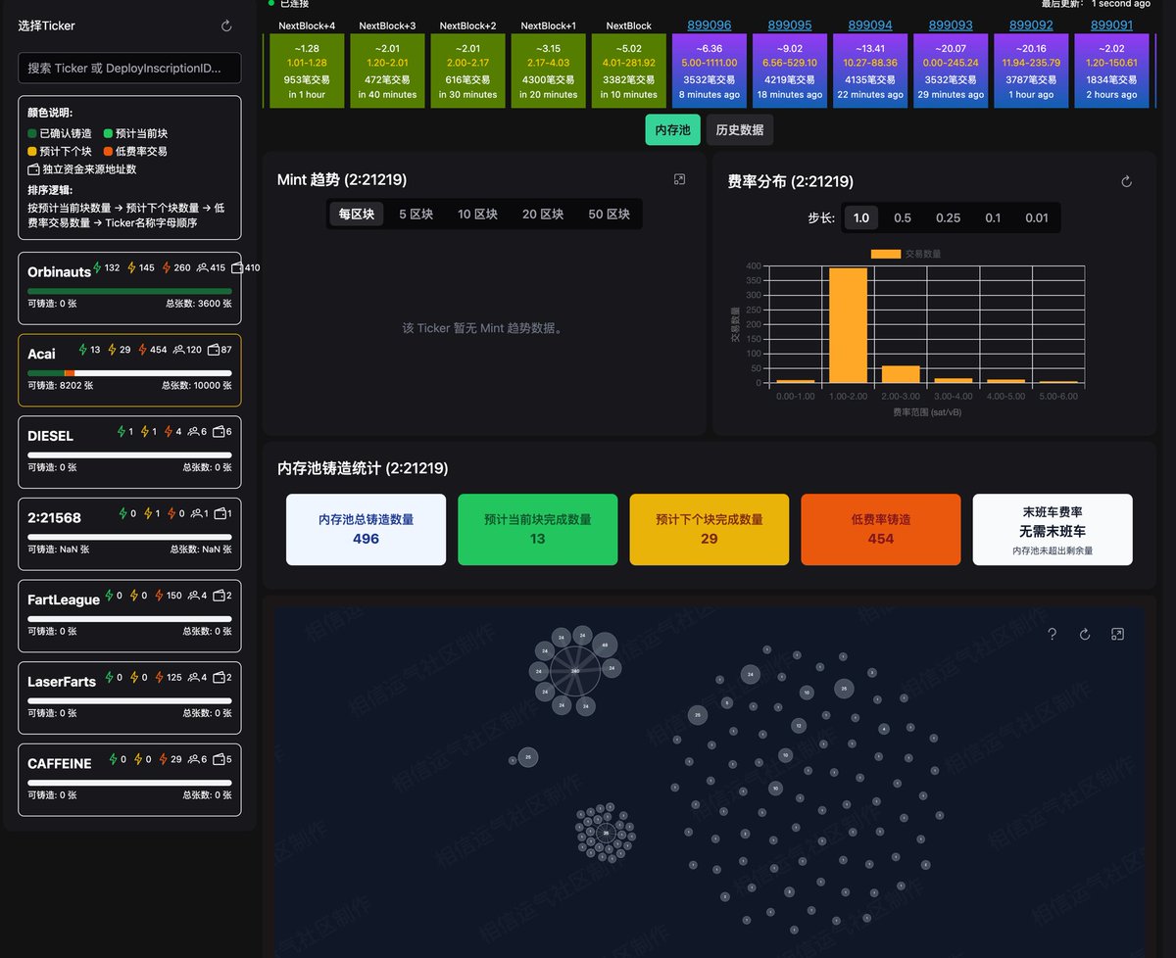Click the 预计下个块完成数量 29 stat card
This screenshot has width=1176, height=958.
tap(710, 529)
